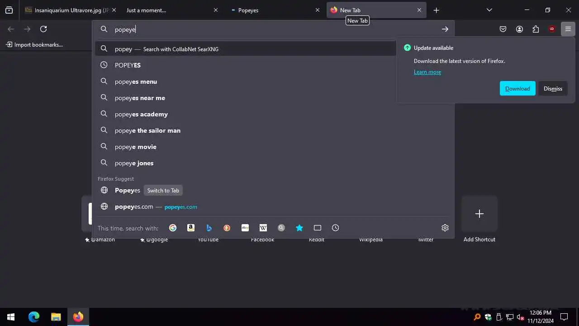This screenshot has width=579, height=326.
Task: Click the muted volume tray icon
Action: pos(521,317)
